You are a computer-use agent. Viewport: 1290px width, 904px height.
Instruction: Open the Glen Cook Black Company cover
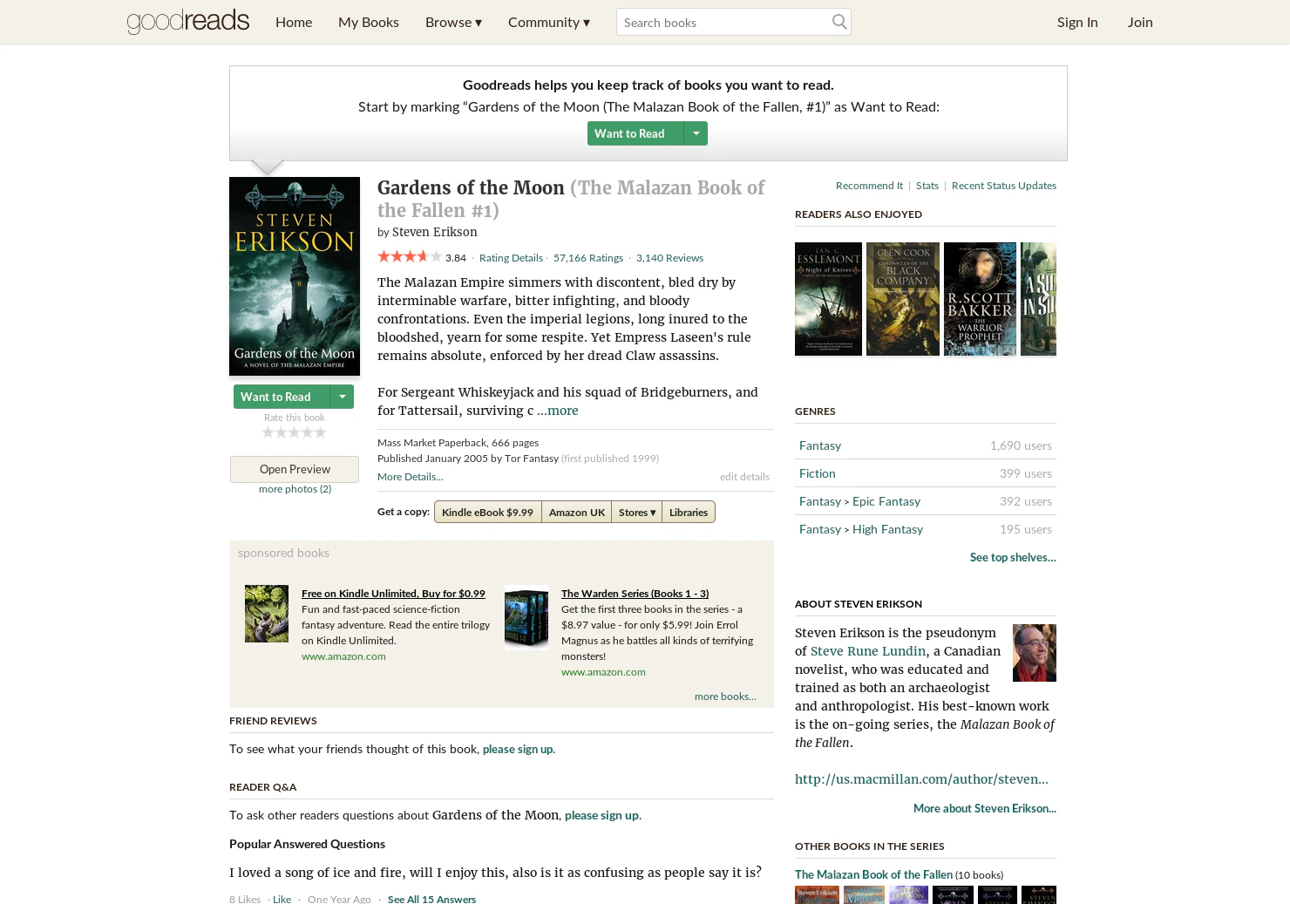click(903, 299)
